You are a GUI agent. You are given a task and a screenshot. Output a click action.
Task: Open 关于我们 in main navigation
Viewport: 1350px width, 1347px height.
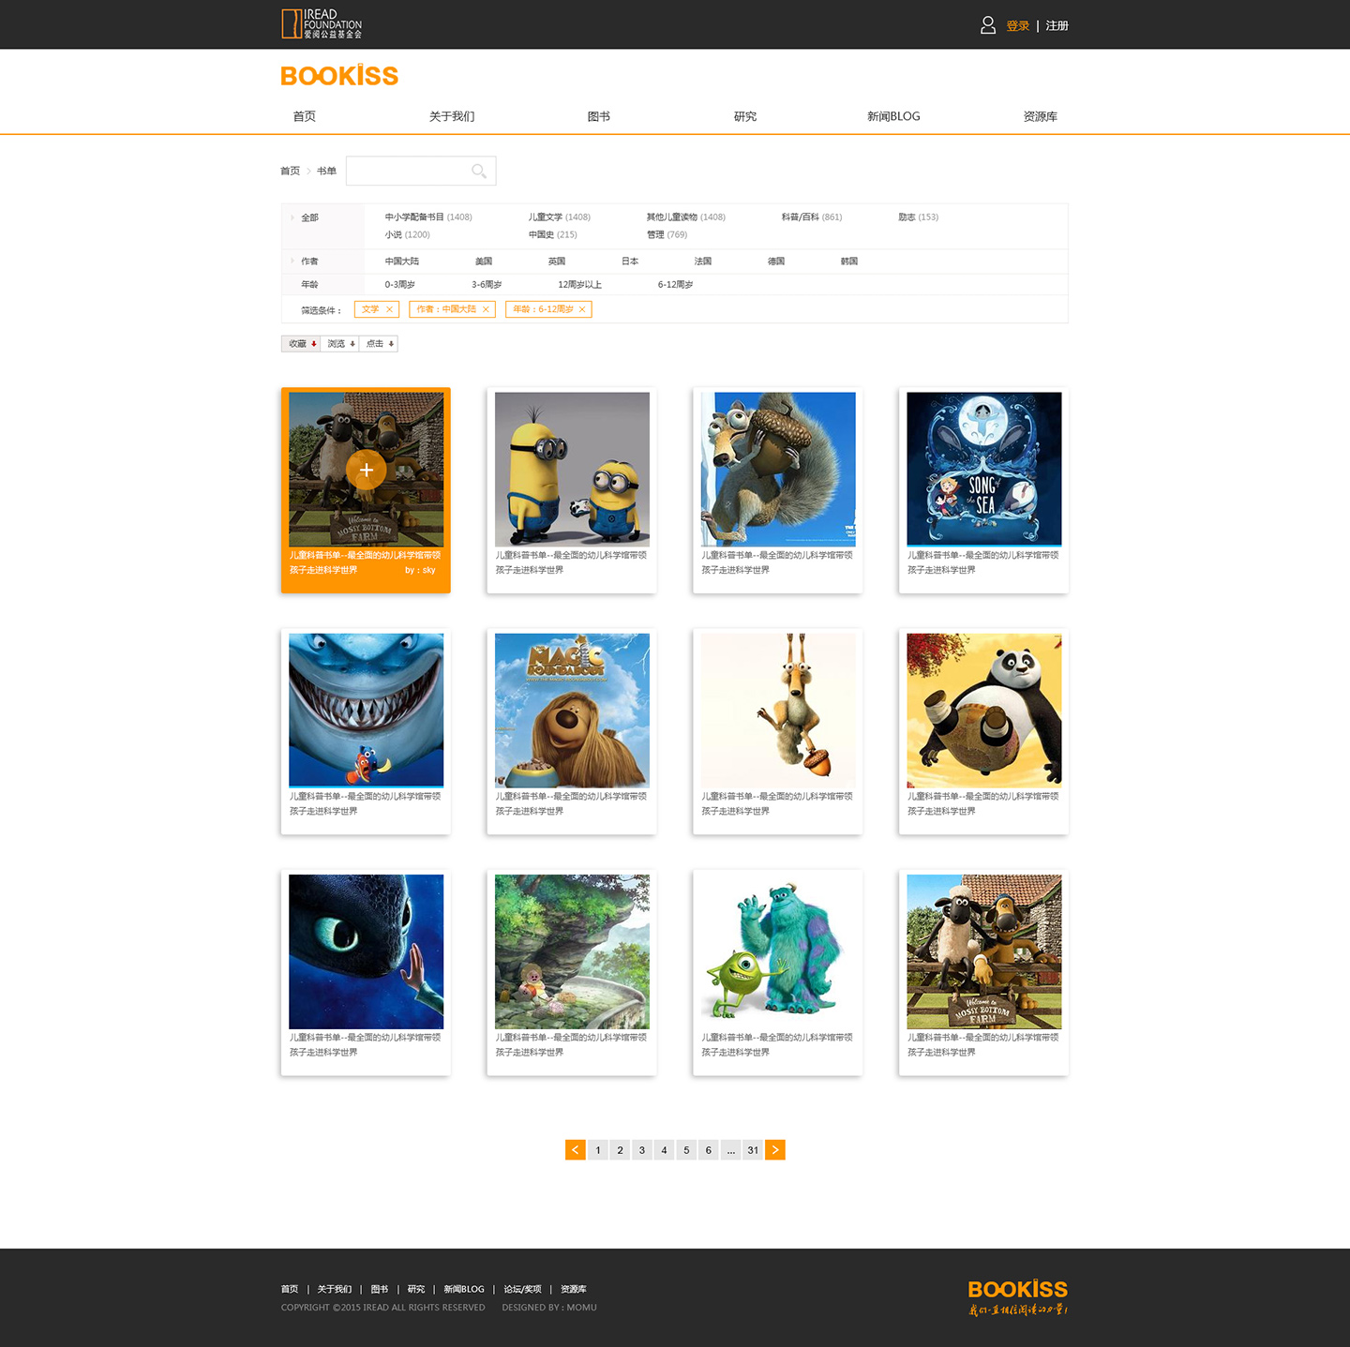click(x=452, y=116)
